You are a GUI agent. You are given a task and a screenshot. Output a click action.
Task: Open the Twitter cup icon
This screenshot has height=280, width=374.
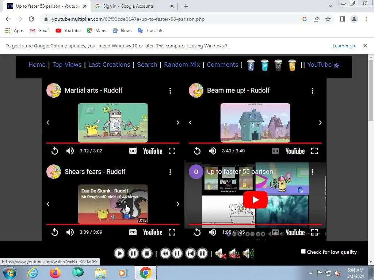[264, 65]
